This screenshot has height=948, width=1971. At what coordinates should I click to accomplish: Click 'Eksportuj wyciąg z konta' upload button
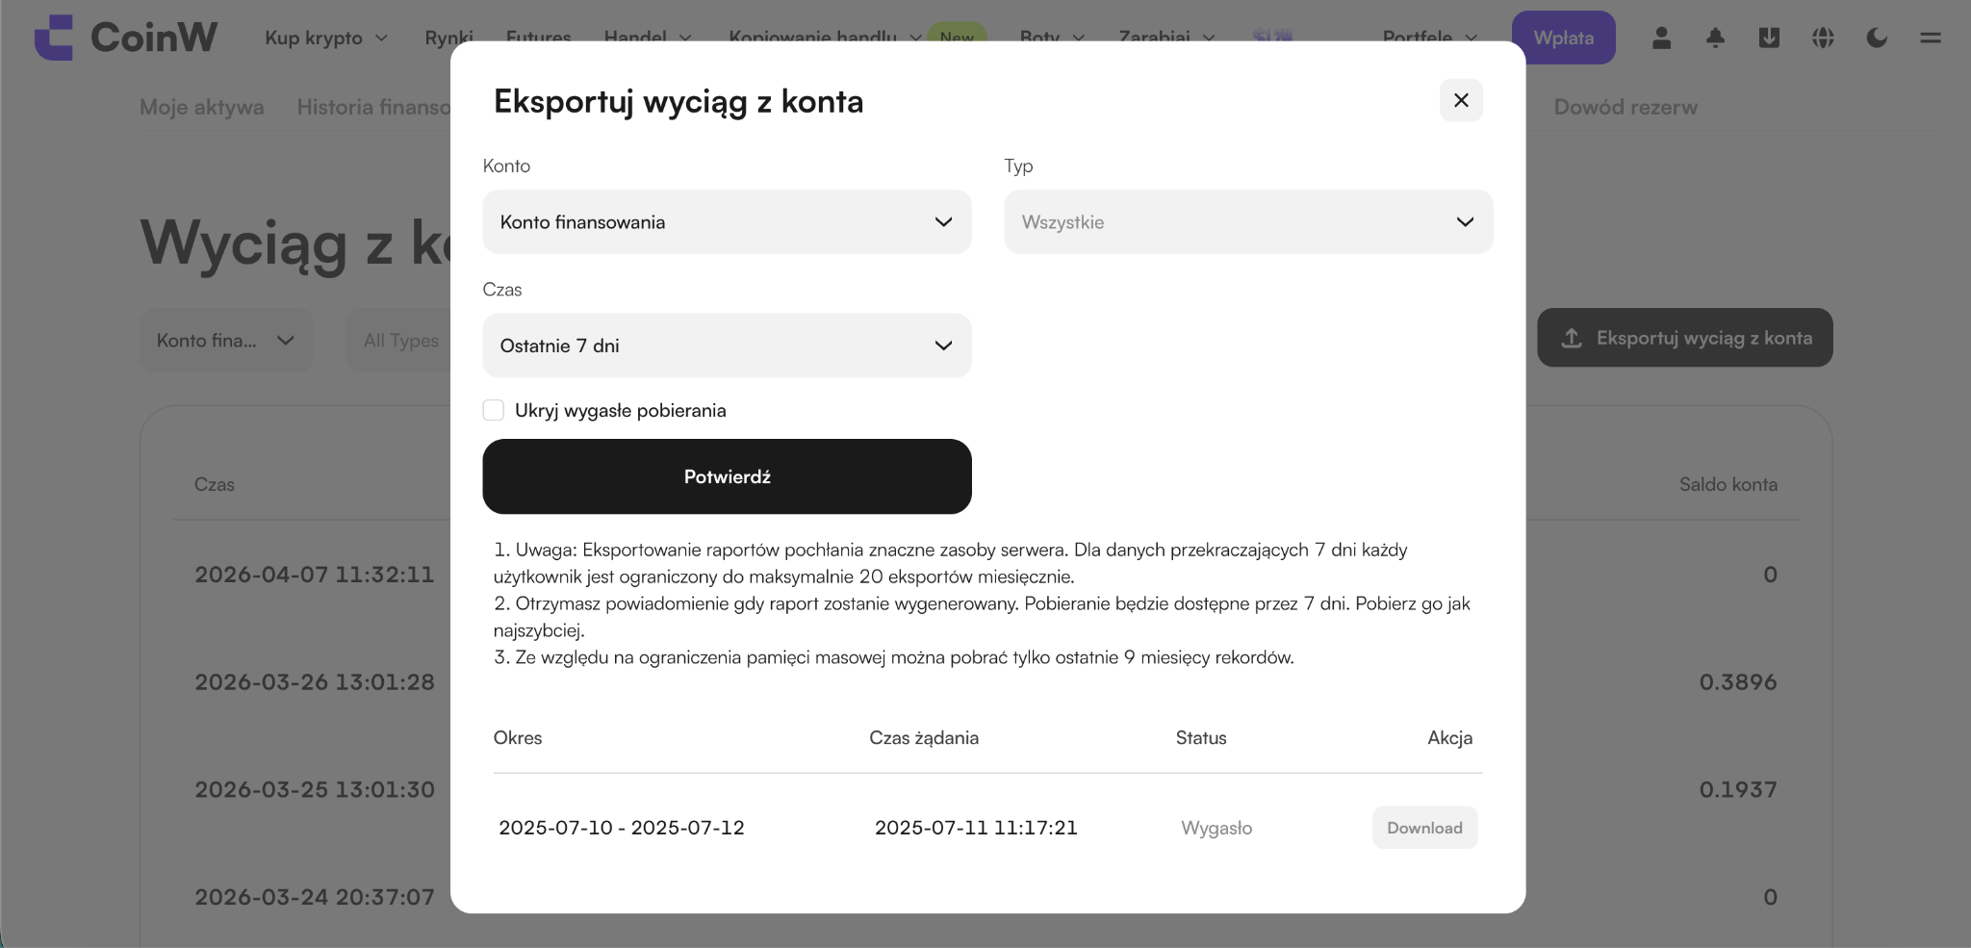click(1684, 338)
